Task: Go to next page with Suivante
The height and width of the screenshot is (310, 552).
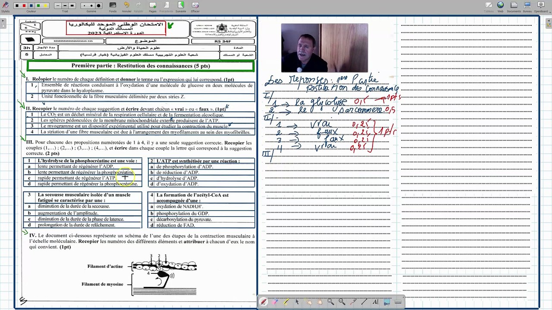Action: coord(181,7)
